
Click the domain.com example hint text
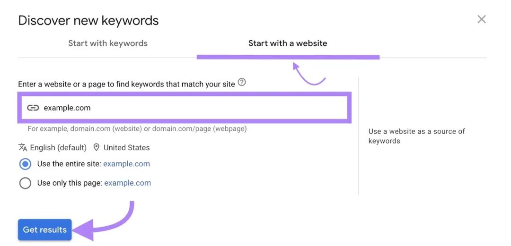[x=137, y=129]
